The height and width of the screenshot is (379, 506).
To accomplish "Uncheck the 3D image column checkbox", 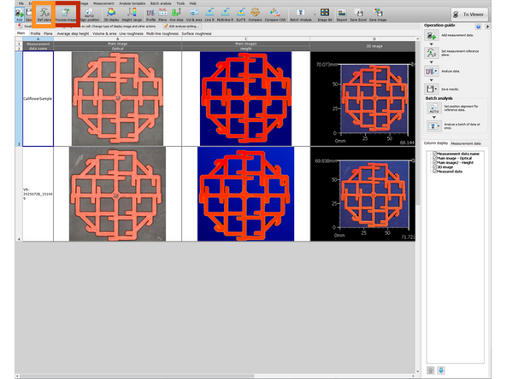I will coord(435,167).
